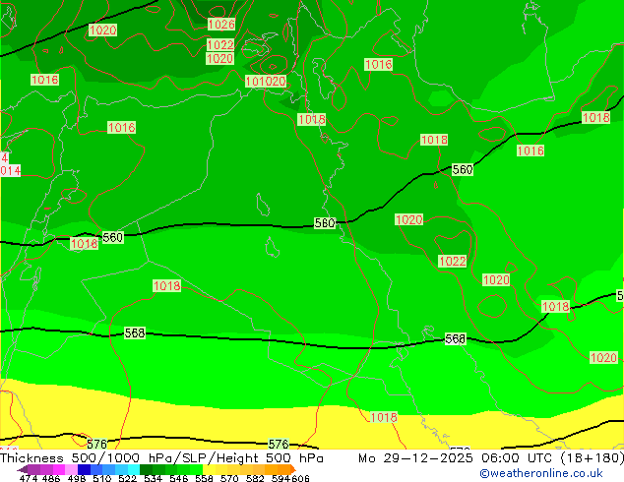Click the 594606 legend value at scale end
624x482 pixels.
coord(290,478)
